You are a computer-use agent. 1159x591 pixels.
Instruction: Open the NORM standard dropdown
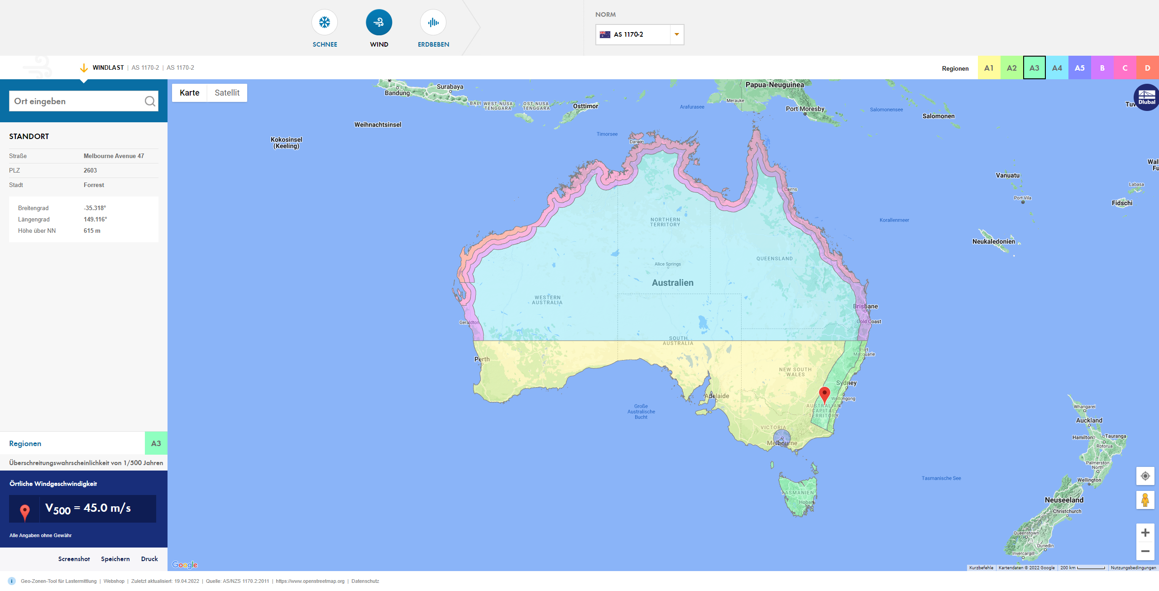676,34
